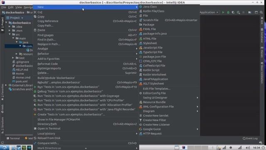The width and height of the screenshot is (266, 150).
Task: Open the Terminal tool window
Action: 13,138
